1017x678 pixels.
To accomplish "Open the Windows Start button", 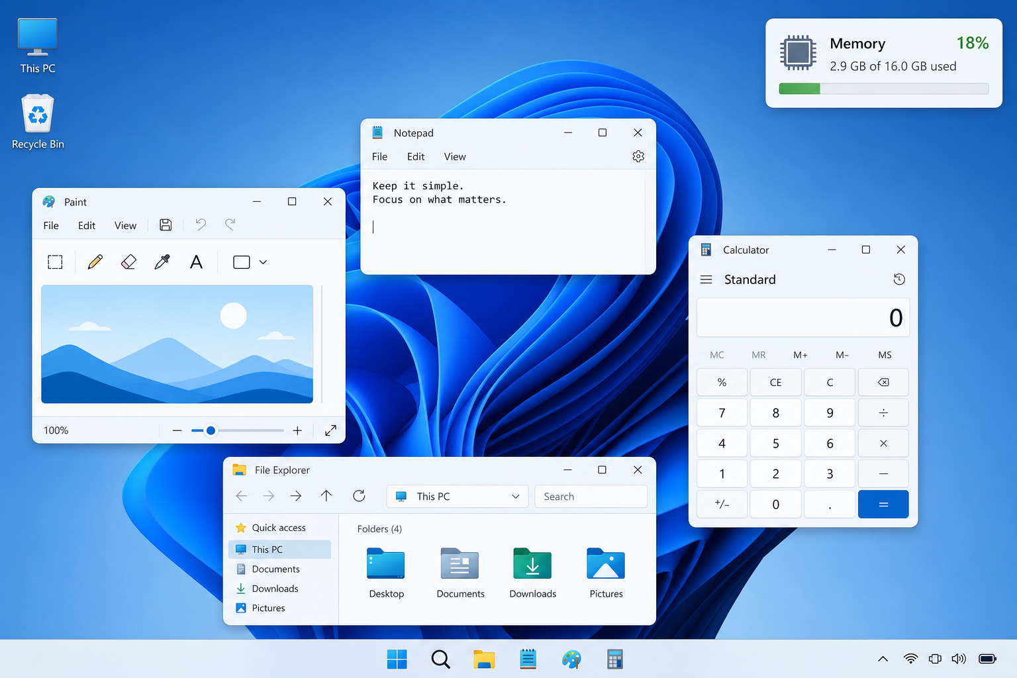I will 397,659.
